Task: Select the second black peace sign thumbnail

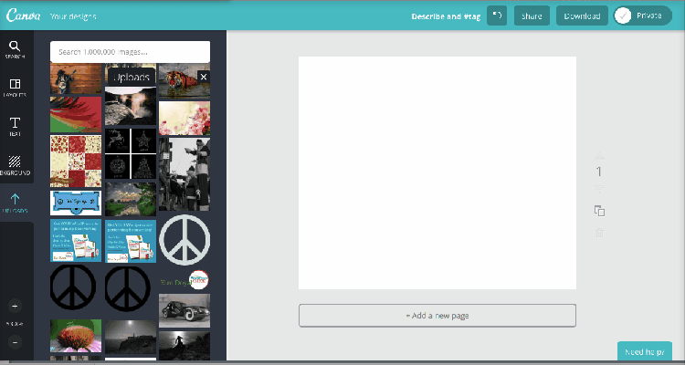Action: (x=128, y=289)
